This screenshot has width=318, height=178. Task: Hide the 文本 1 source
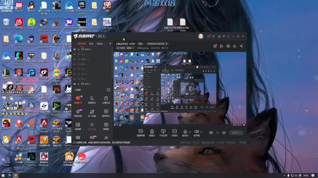[x=74, y=84]
